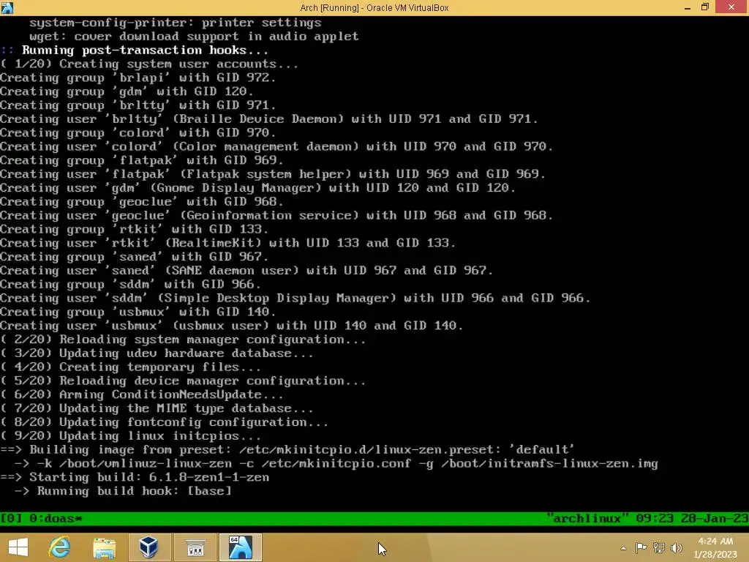This screenshot has width=749, height=562.
Task: Click line '( 1/20) Creating system user accounts...'
Action: point(149,64)
